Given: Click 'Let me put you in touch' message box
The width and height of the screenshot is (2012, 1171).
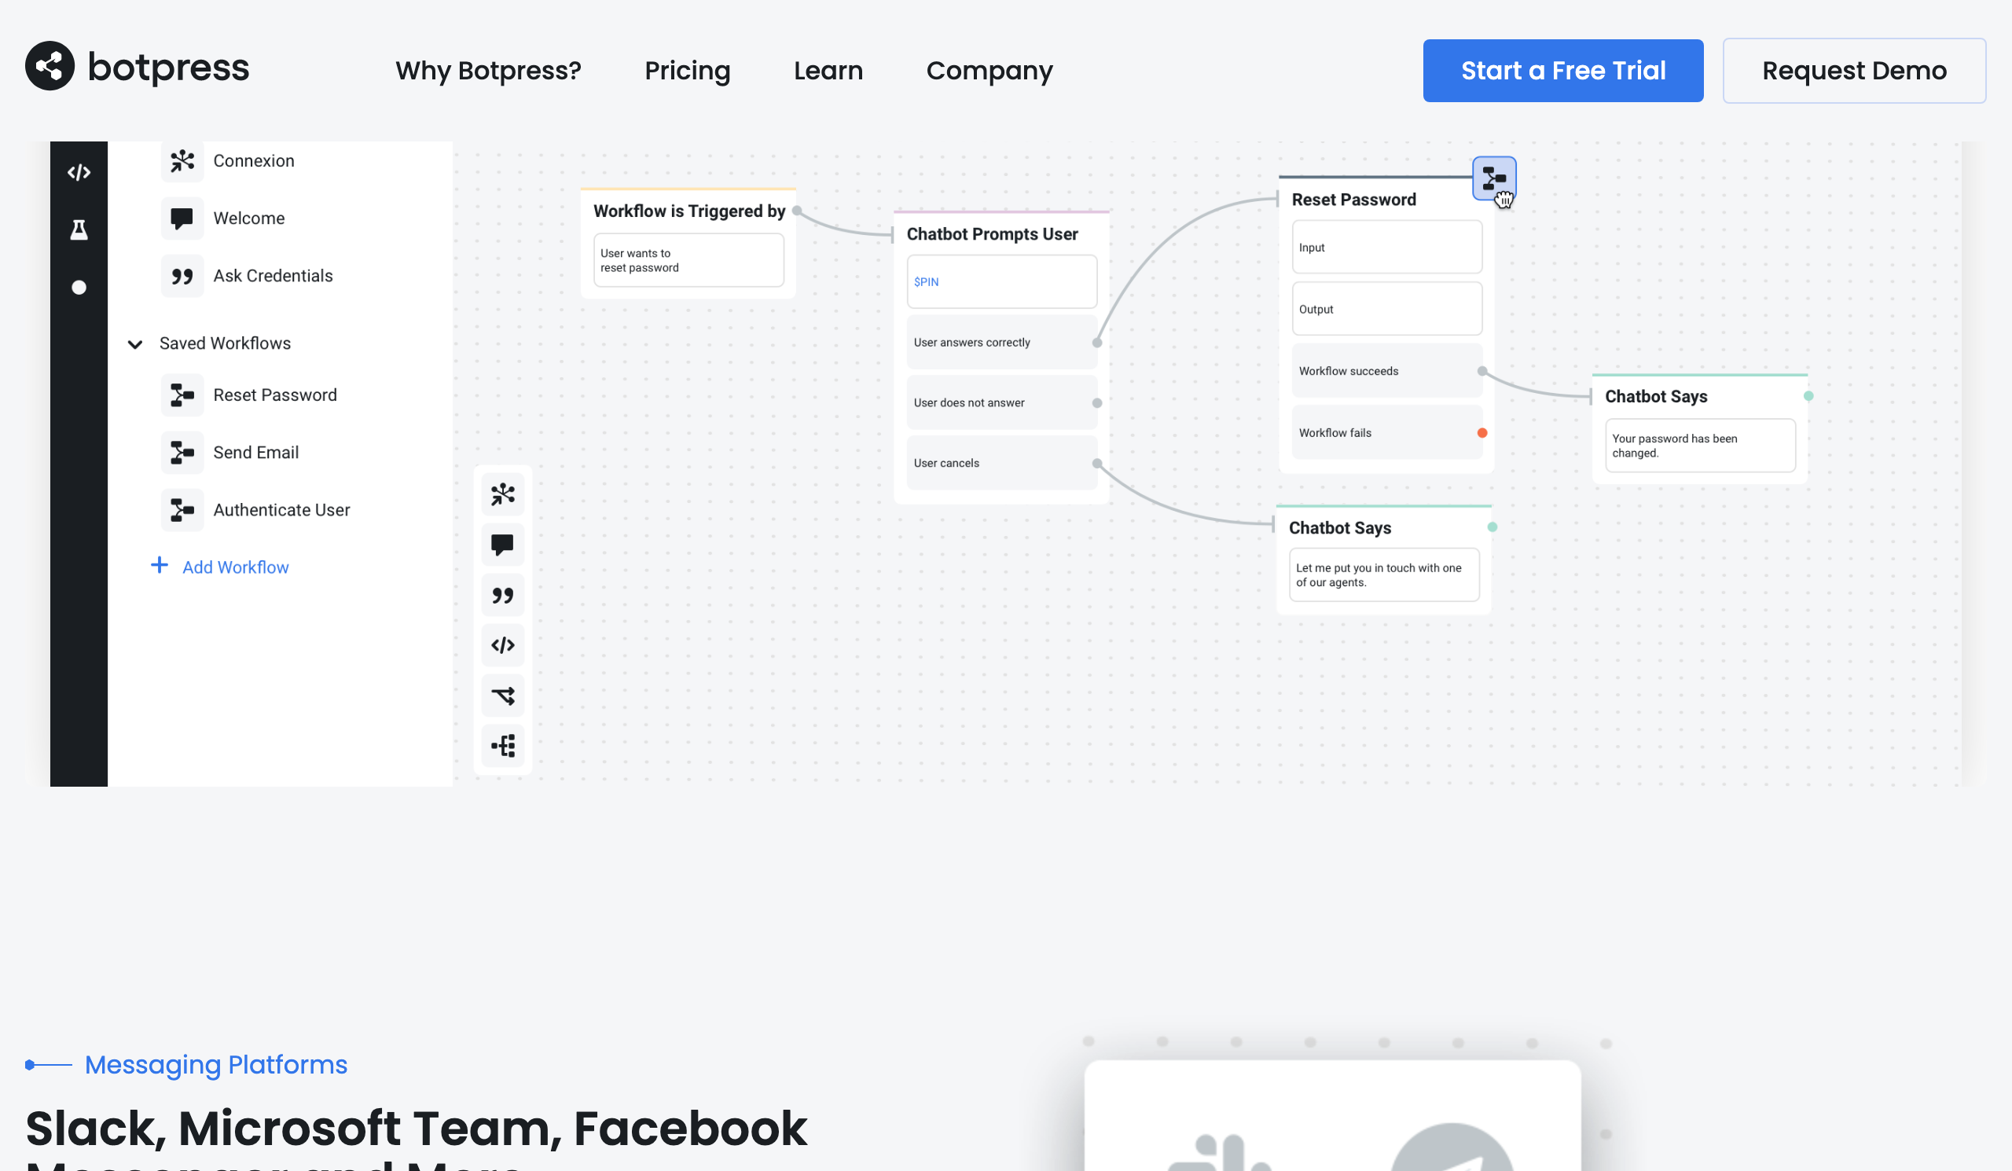Looking at the screenshot, I should click(1384, 574).
